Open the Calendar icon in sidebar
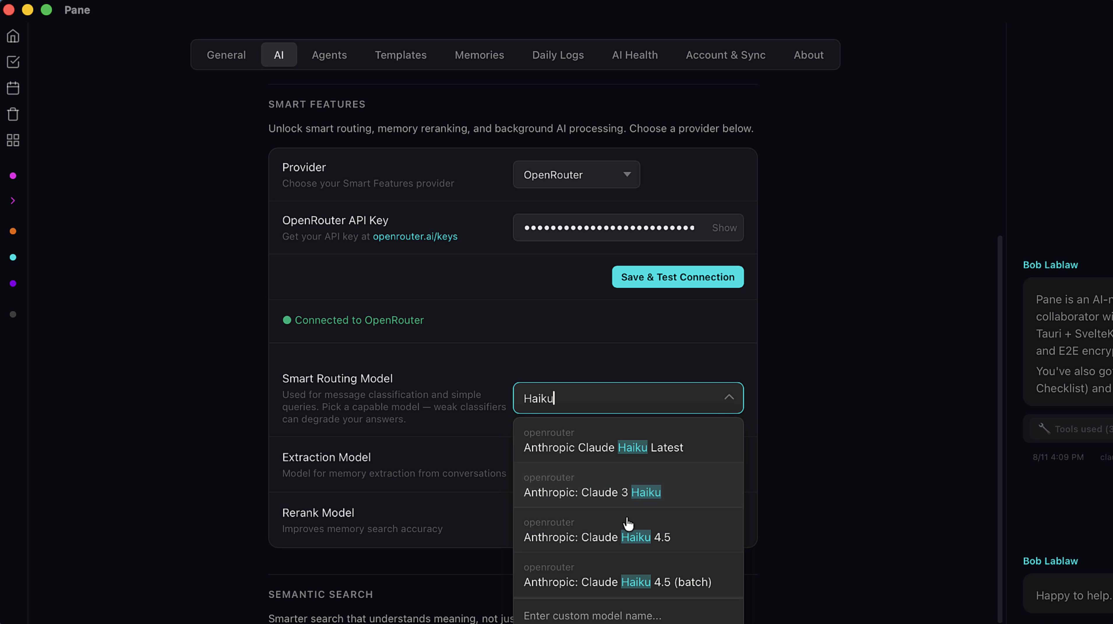1113x624 pixels. [x=13, y=88]
